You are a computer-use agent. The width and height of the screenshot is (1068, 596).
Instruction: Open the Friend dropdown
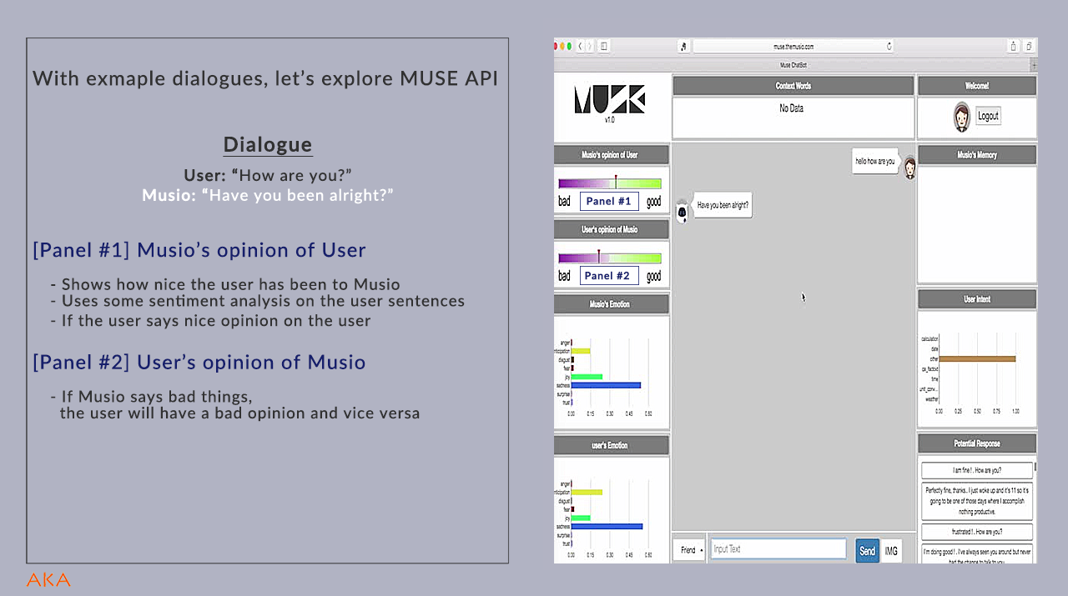tap(689, 550)
